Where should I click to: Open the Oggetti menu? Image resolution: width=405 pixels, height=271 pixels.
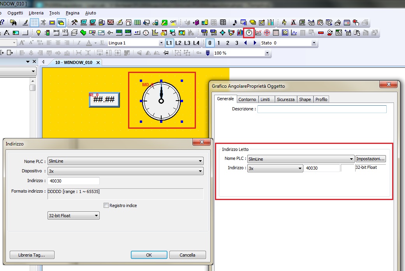click(15, 13)
